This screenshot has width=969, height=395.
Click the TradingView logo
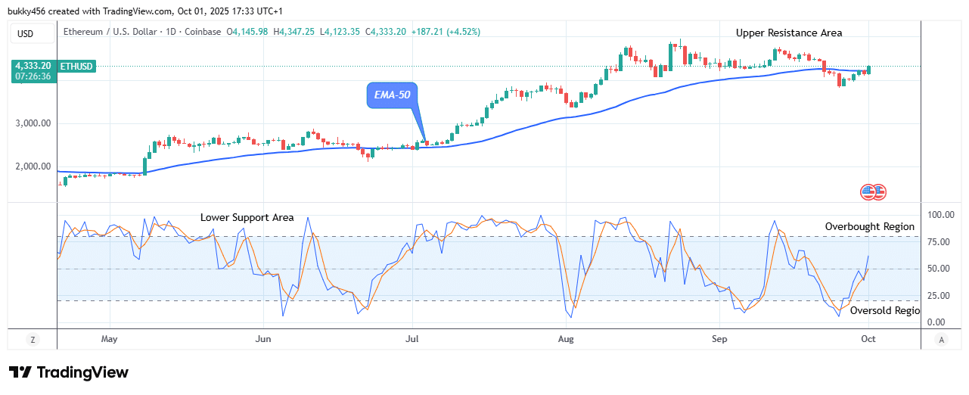point(69,372)
